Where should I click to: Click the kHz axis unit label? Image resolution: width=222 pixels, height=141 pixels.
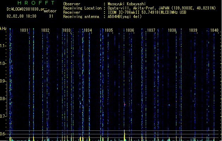3,29
